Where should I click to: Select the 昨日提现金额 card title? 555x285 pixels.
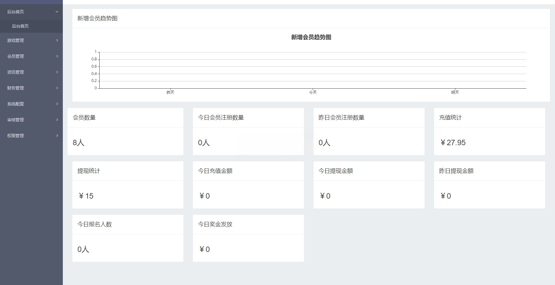click(456, 171)
